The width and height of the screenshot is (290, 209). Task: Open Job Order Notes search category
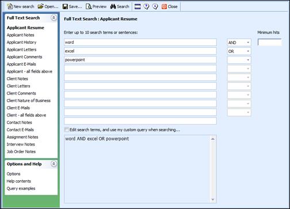[x=21, y=151]
